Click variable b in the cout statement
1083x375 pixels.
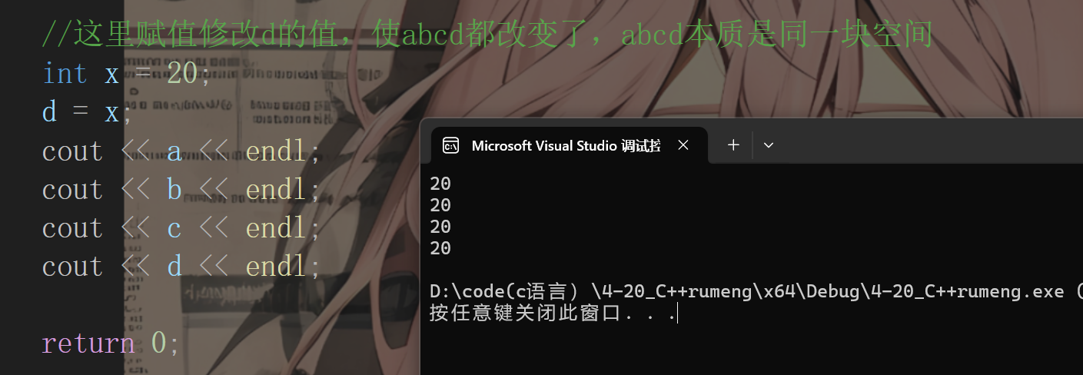pyautogui.click(x=174, y=189)
